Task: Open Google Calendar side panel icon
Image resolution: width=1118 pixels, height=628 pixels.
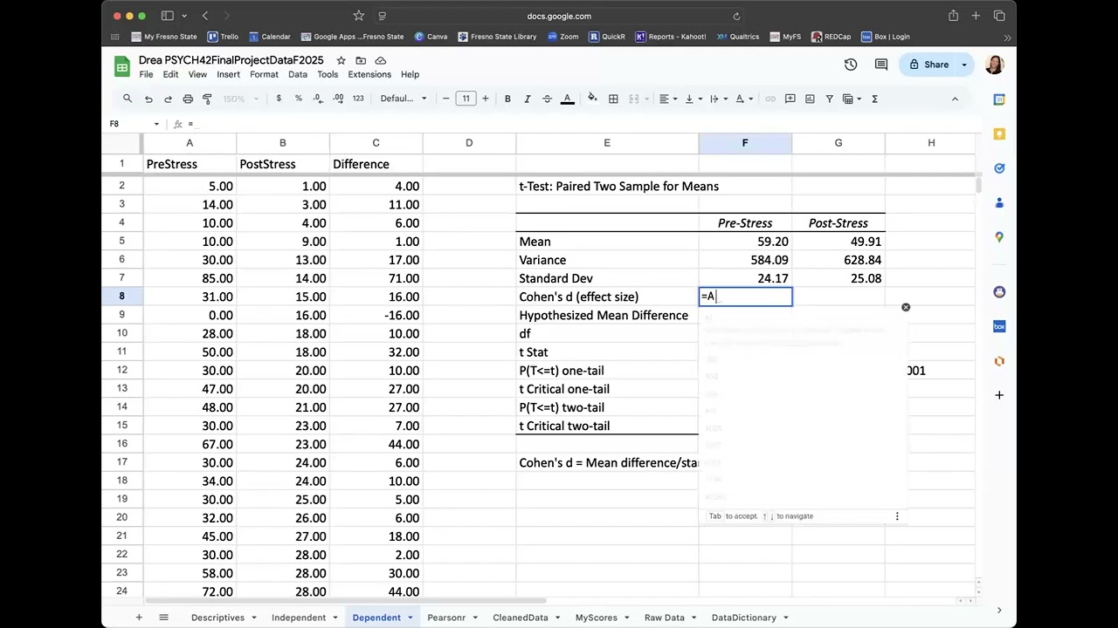Action: (x=999, y=99)
